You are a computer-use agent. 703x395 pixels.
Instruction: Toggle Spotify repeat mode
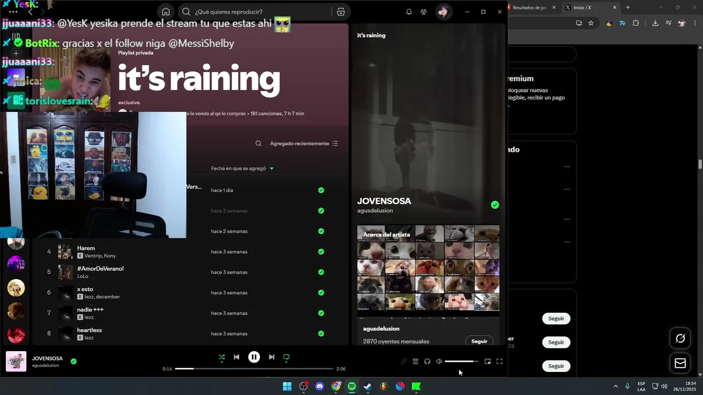pos(286,357)
